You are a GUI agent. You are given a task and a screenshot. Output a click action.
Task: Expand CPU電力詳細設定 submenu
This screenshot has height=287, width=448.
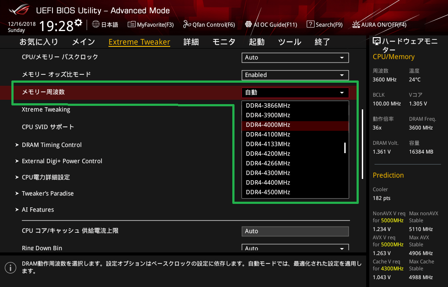[x=42, y=177]
